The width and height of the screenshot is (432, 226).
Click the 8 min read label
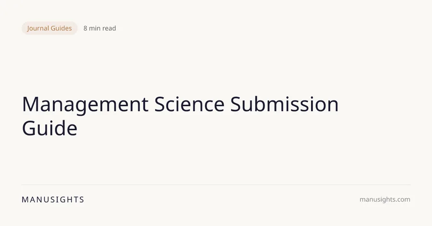pos(100,28)
